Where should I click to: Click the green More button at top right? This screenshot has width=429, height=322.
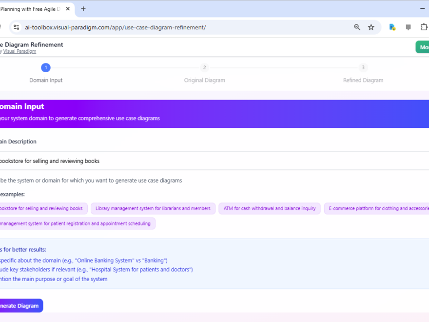point(423,47)
